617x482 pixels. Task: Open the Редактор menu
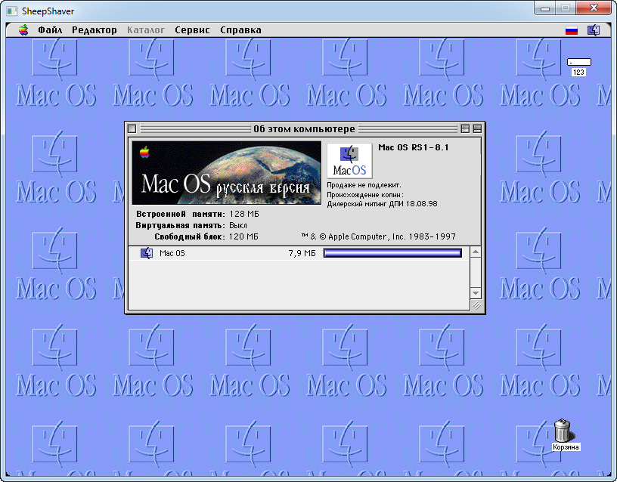tap(95, 30)
